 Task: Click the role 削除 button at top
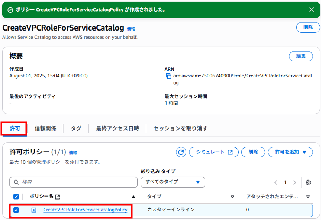(308, 27)
